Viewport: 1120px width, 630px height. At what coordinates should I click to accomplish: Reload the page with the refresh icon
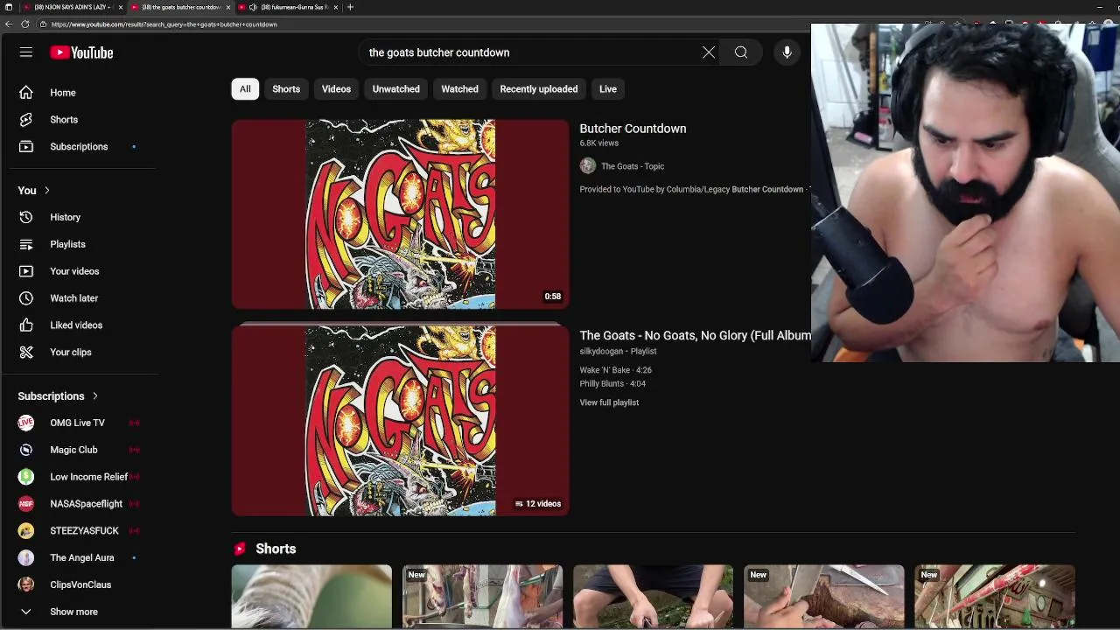pos(25,24)
